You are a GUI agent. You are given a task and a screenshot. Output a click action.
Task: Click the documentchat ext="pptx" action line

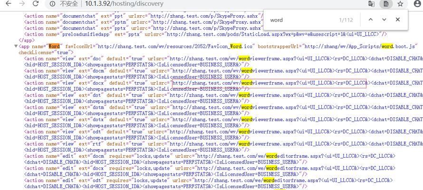(x=143, y=28)
